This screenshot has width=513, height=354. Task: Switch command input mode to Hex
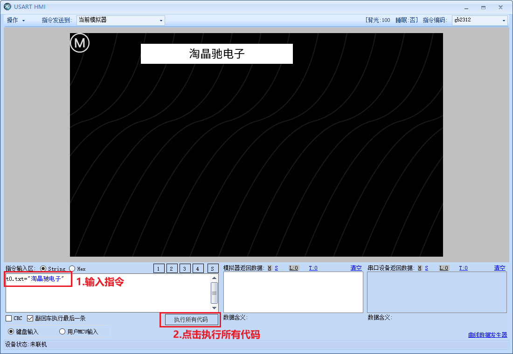tap(72, 268)
